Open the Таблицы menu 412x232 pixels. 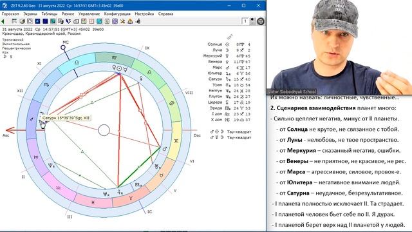pos(49,14)
